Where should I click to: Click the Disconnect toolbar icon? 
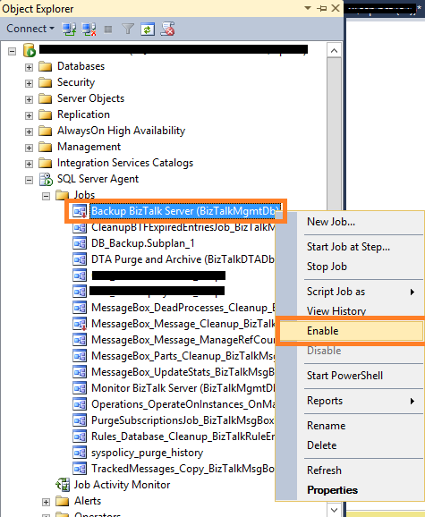(x=89, y=29)
